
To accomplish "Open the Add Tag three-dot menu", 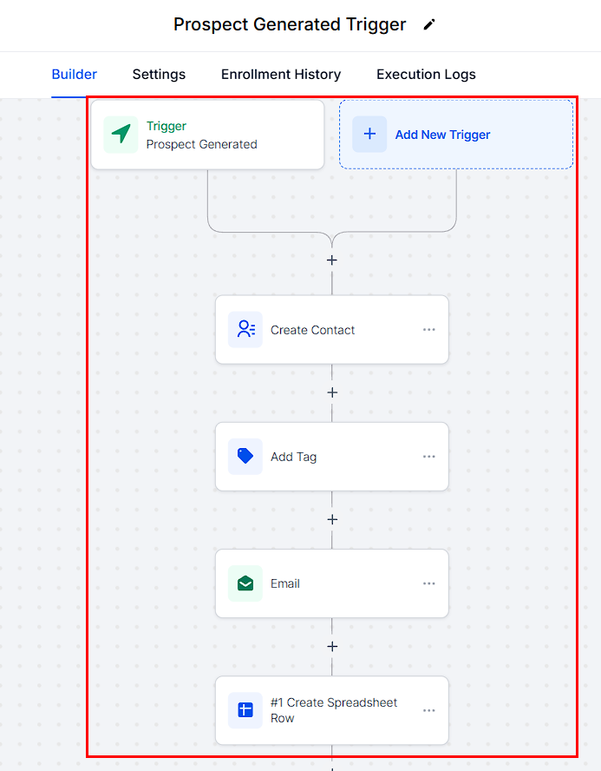I will [429, 457].
